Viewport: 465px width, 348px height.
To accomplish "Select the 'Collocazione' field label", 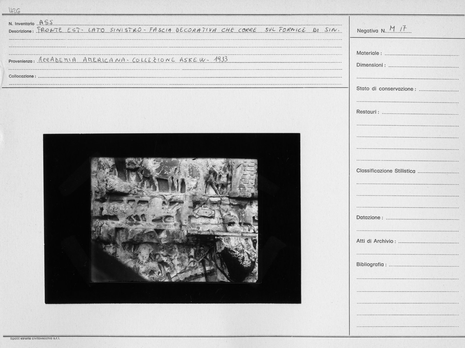I will 22,76.
